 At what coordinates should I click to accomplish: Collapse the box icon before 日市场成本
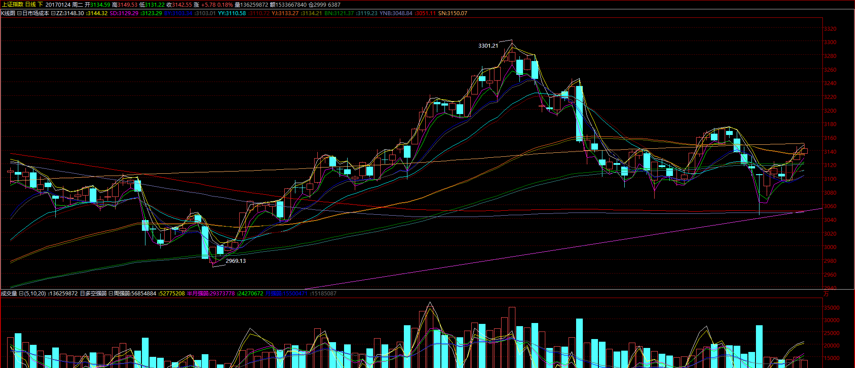(19, 13)
